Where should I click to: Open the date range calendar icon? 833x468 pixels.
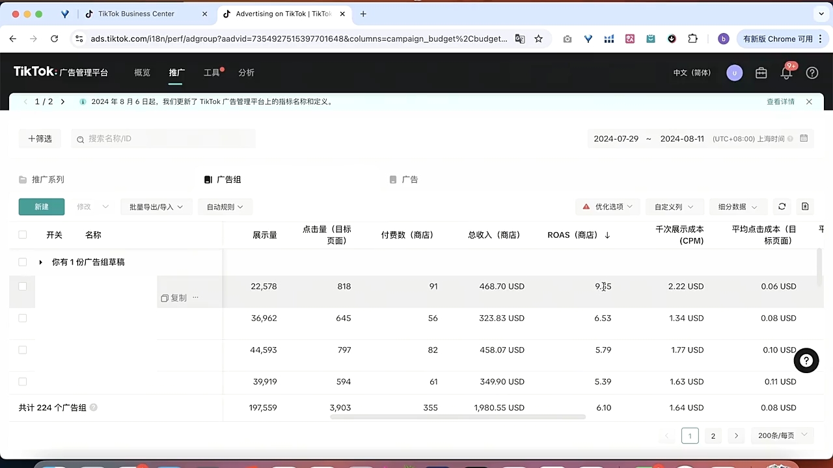pos(804,138)
